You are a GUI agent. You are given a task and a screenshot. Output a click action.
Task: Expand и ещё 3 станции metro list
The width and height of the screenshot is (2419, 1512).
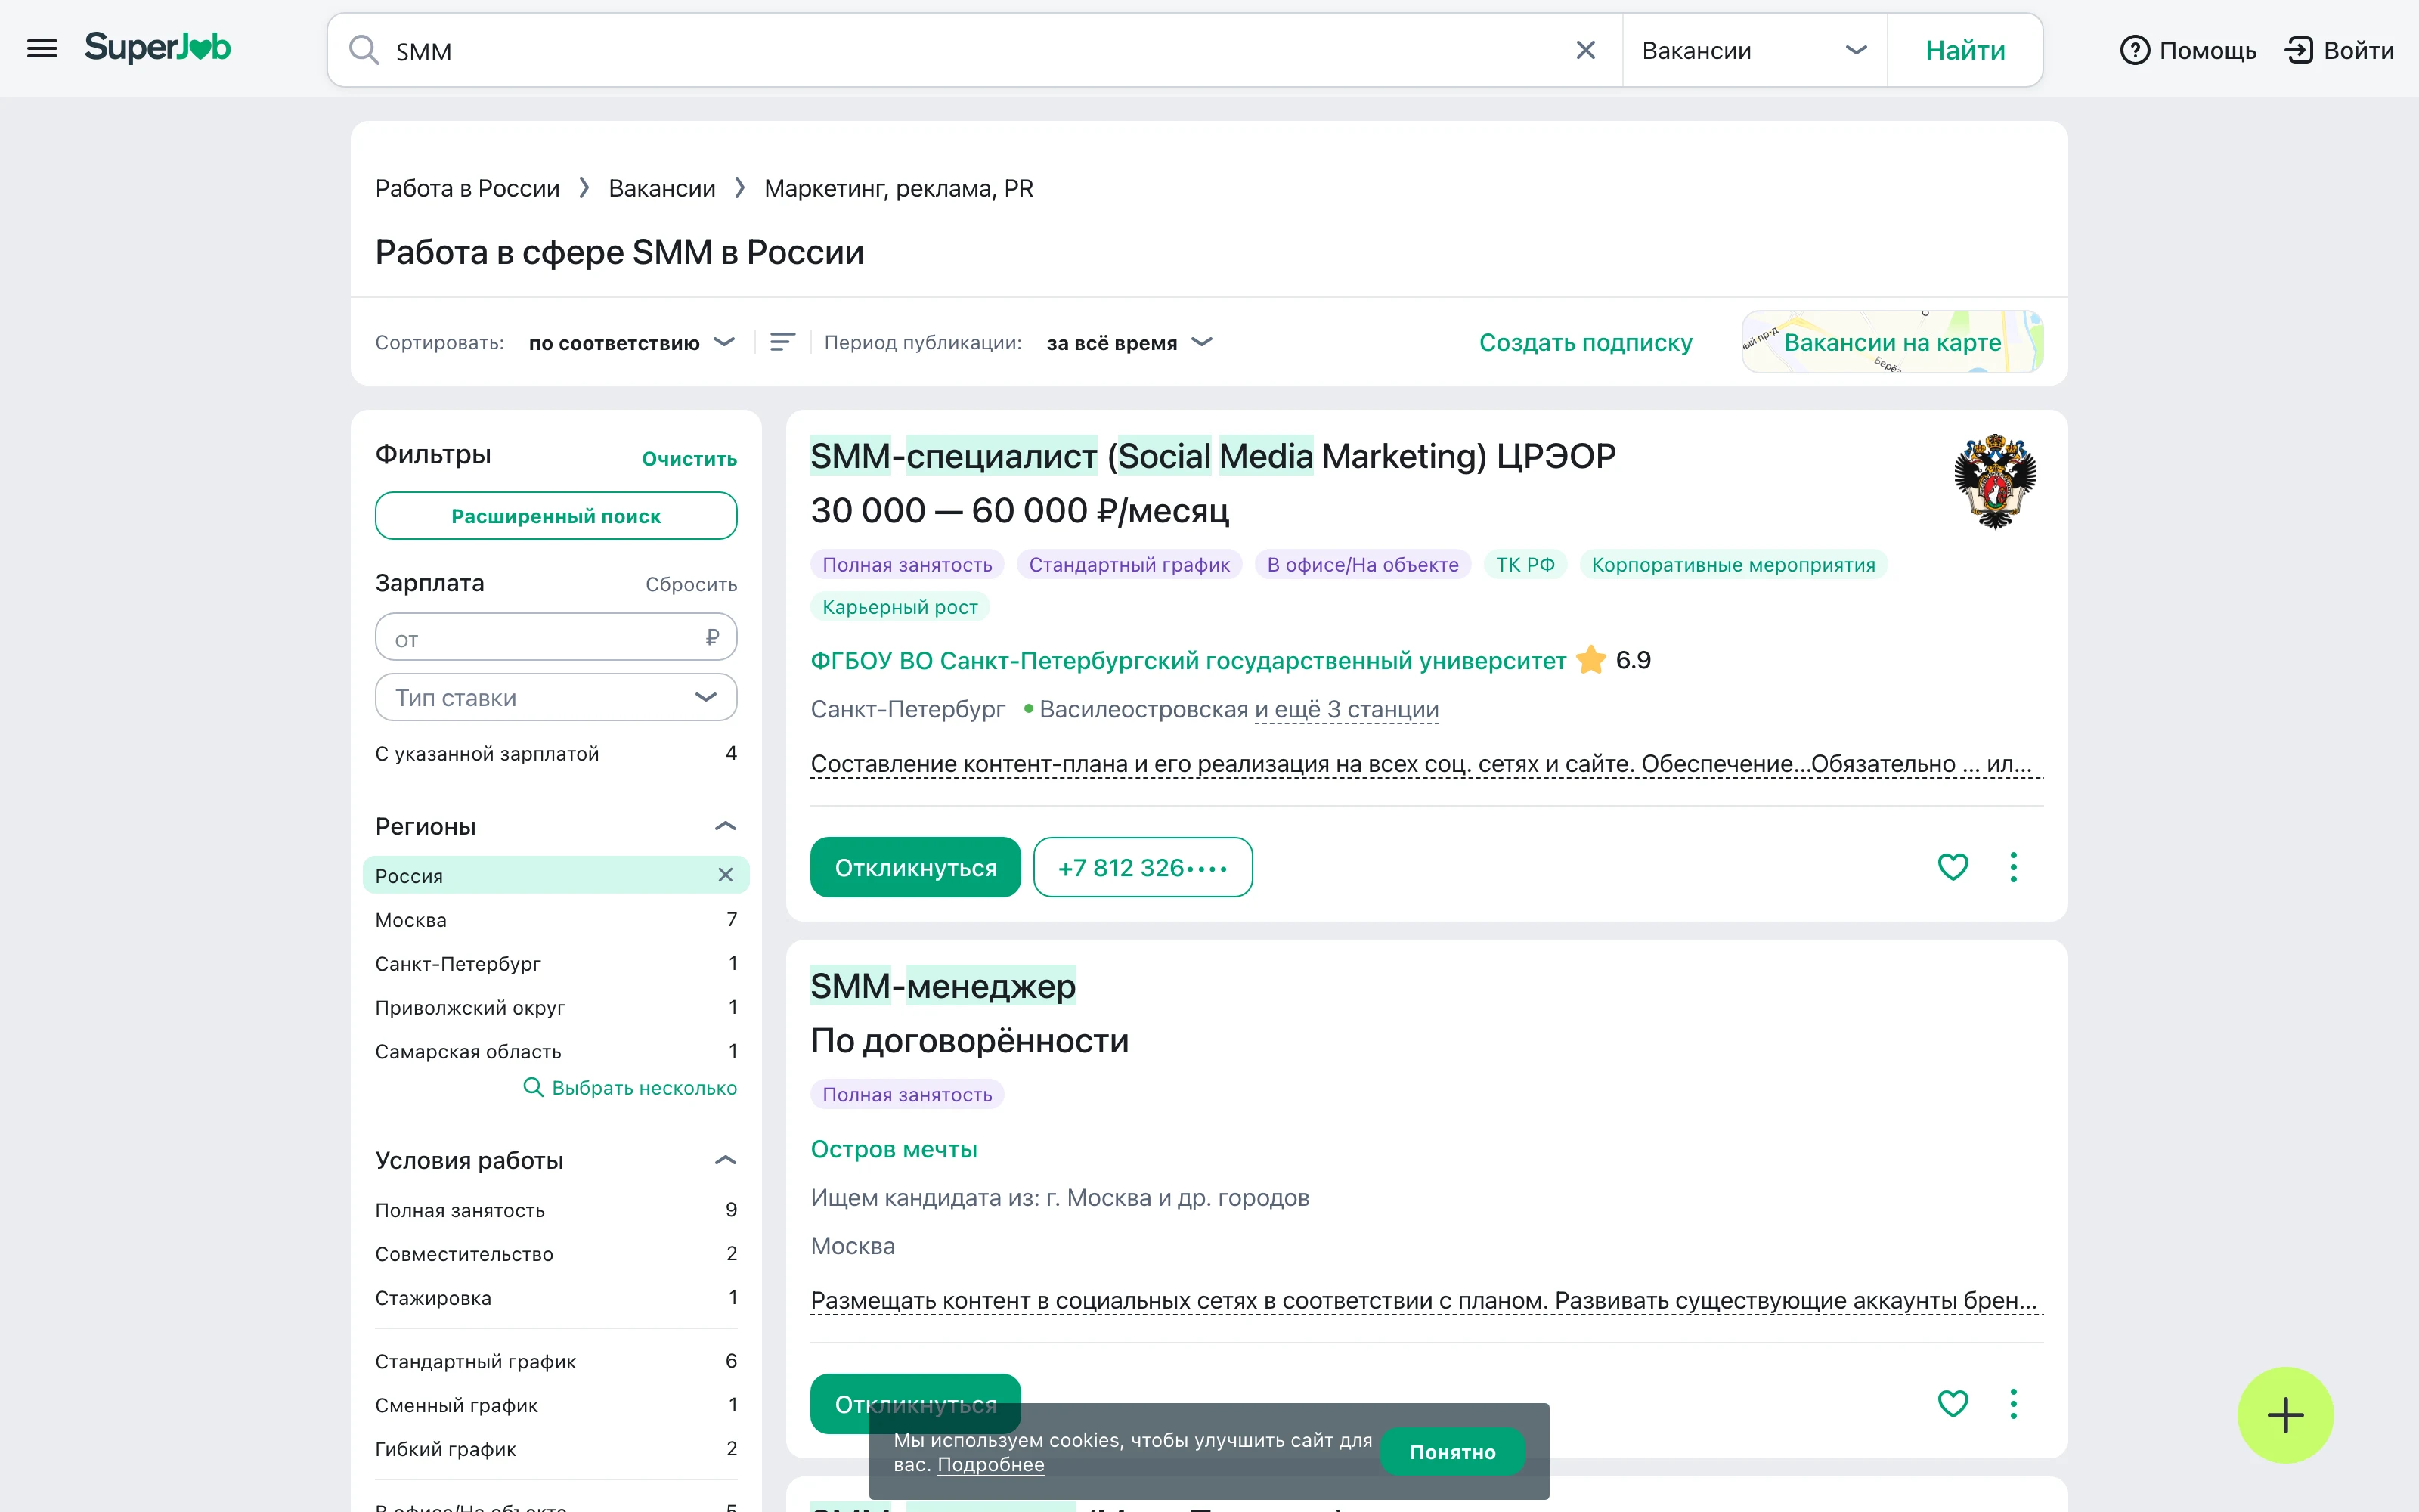pos(1346,709)
